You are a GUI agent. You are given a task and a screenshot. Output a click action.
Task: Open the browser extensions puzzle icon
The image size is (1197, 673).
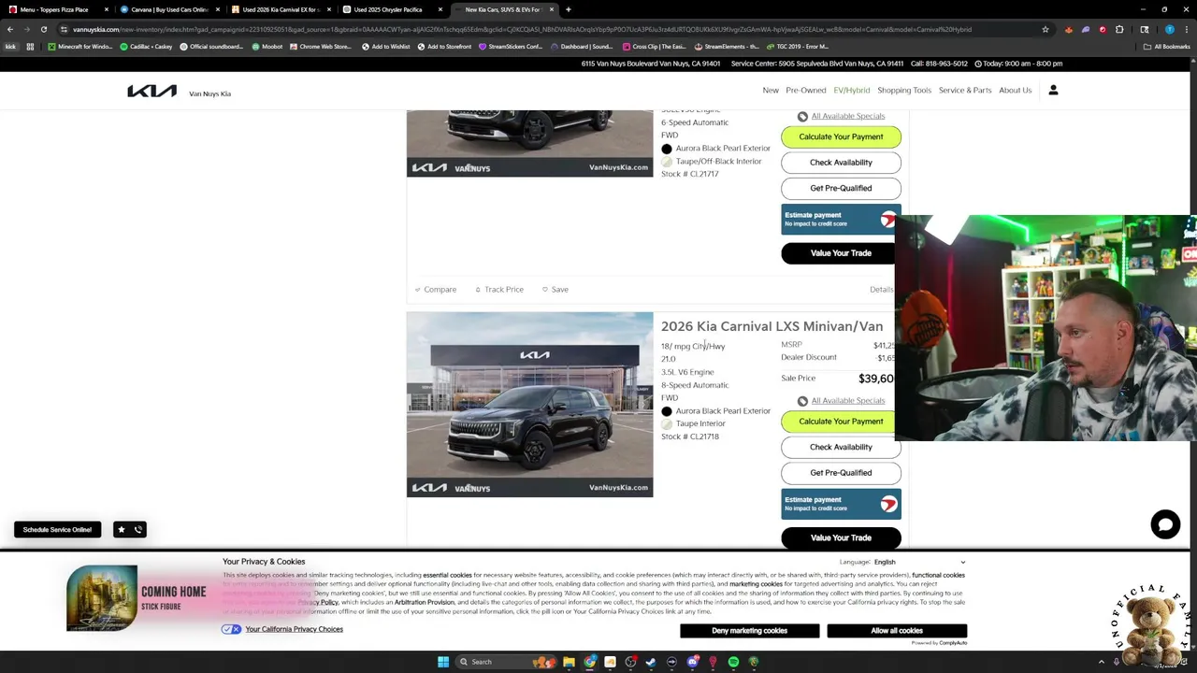pyautogui.click(x=1119, y=29)
